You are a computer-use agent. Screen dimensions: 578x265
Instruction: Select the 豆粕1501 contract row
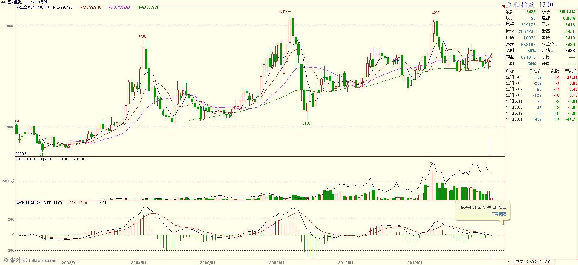pyautogui.click(x=541, y=119)
